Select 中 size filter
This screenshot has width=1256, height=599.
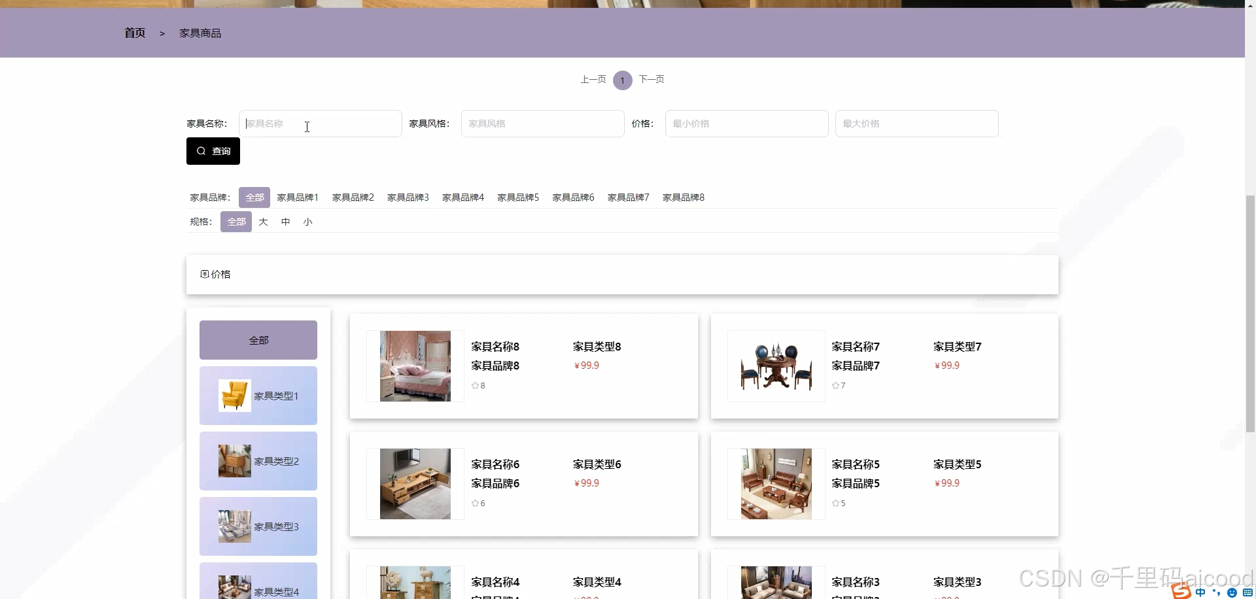[x=286, y=222]
